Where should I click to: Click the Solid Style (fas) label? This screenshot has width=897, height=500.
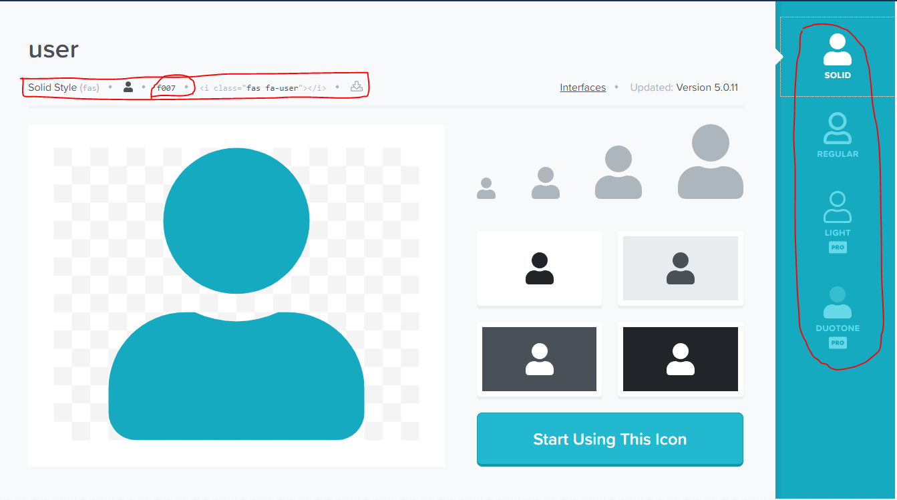tap(63, 87)
